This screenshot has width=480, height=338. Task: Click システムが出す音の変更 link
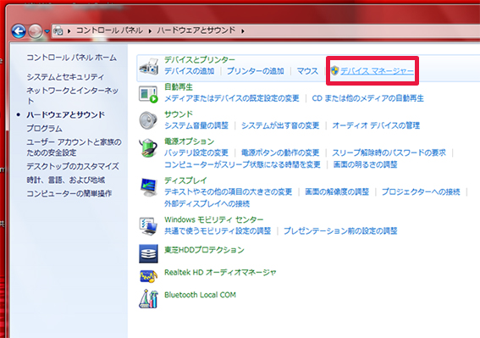pyautogui.click(x=280, y=125)
